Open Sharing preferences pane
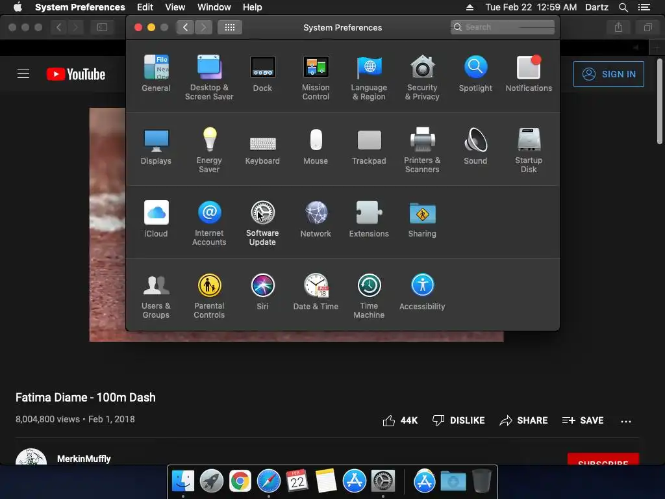665x499 pixels. (x=422, y=219)
